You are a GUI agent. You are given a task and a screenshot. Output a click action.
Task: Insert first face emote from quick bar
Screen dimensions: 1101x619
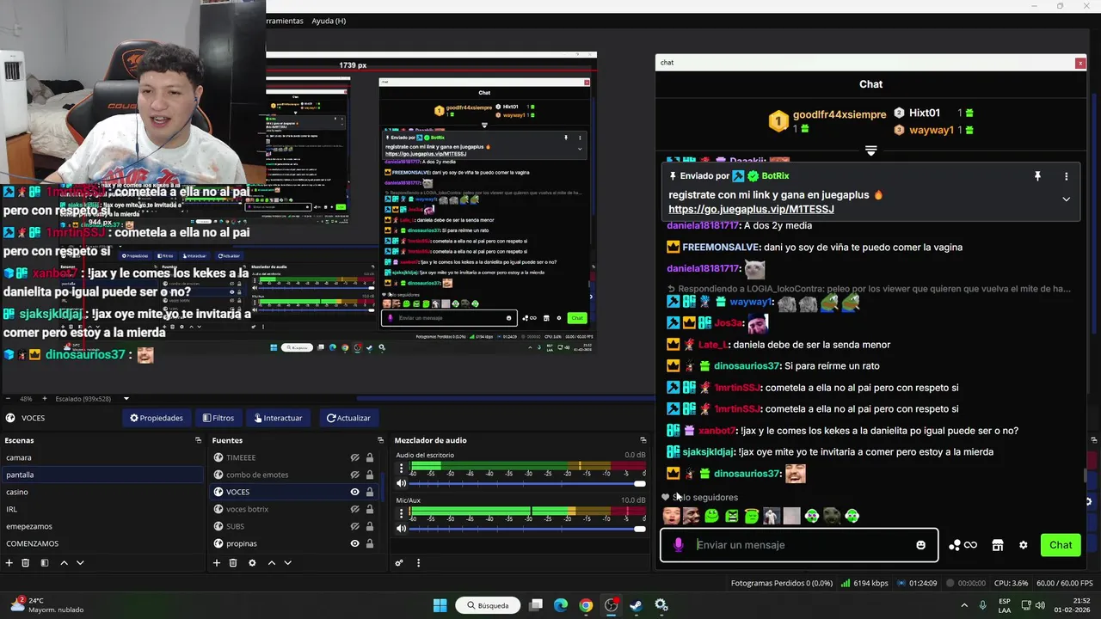pyautogui.click(x=671, y=516)
